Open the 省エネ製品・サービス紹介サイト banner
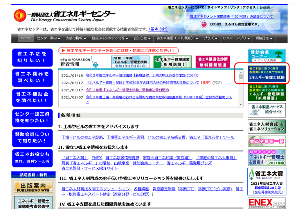Image resolution: width=297 pixels, height=216 pixels. click(x=267, y=110)
